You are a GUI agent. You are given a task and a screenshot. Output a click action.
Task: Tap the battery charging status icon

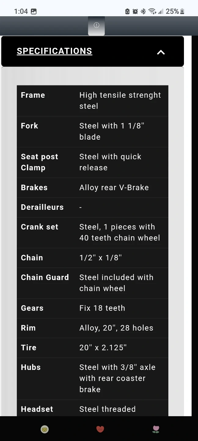click(182, 12)
